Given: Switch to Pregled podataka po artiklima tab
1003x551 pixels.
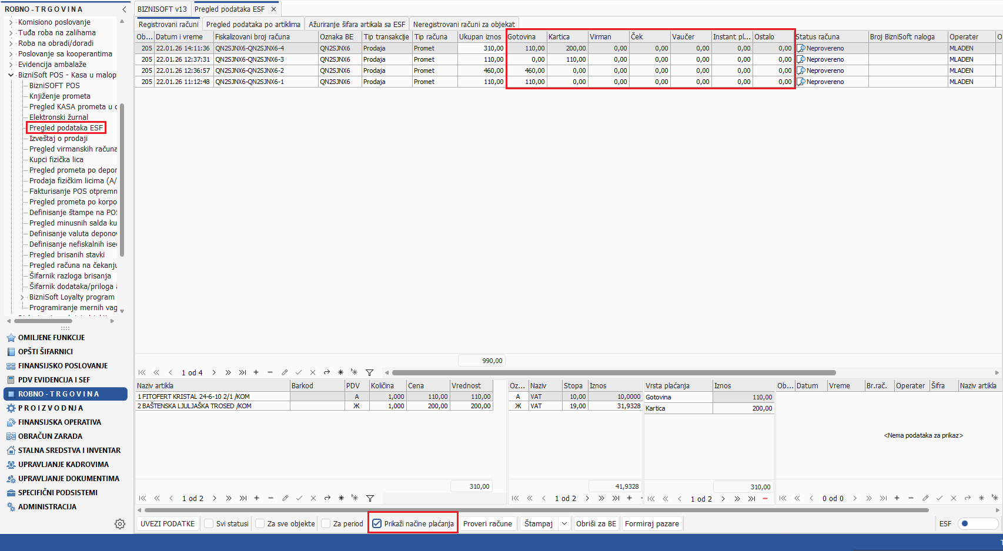Looking at the screenshot, I should 253,24.
